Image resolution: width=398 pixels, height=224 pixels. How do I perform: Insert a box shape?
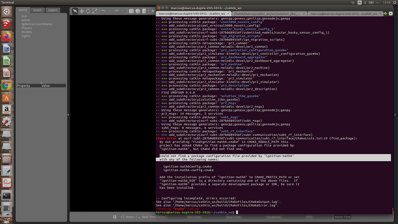click(x=131, y=11)
